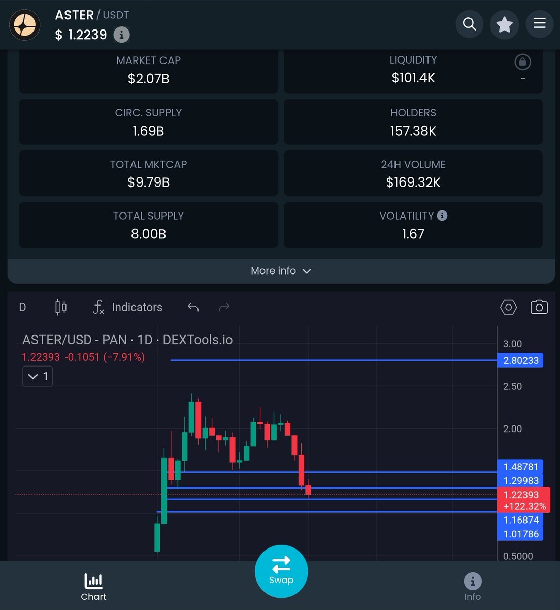Open the Indicators fx menu

click(x=127, y=307)
